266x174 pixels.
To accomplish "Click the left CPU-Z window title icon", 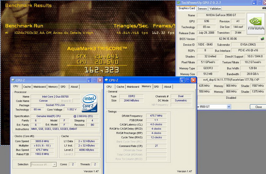I will coord(13,80).
